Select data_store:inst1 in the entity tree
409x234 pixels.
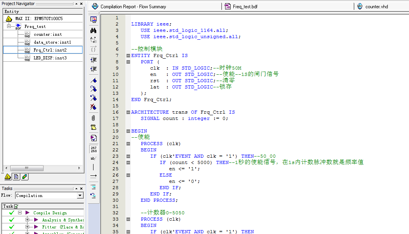(x=52, y=42)
